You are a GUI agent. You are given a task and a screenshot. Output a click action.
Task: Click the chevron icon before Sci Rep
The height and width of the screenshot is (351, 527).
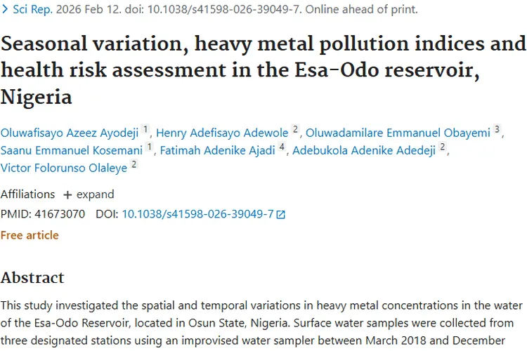[x=5, y=10]
